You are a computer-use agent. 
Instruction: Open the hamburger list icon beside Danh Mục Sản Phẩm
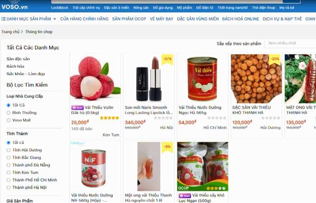click(x=4, y=19)
